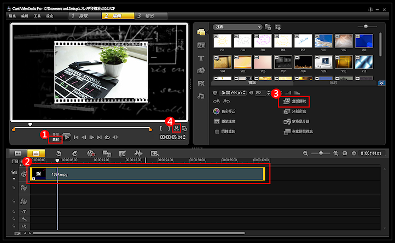Switch to Timeline view button

click(x=36, y=153)
